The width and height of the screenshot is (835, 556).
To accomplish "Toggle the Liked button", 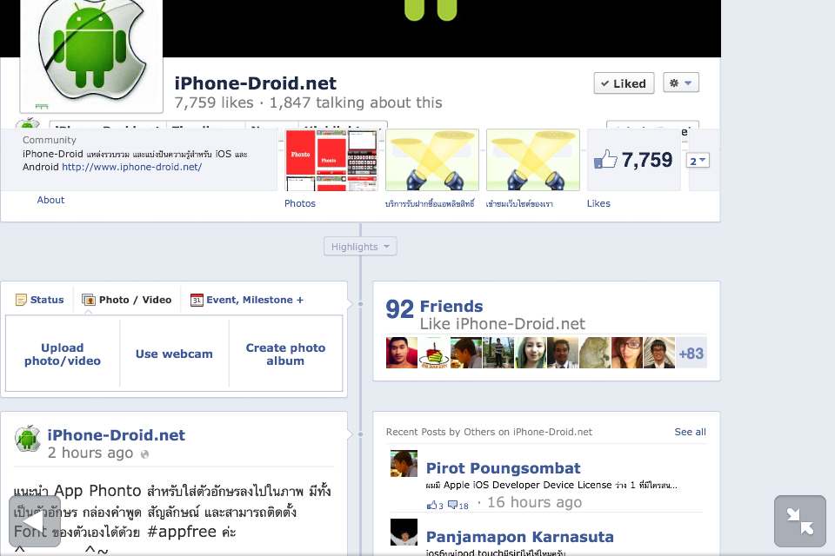I will tap(624, 83).
